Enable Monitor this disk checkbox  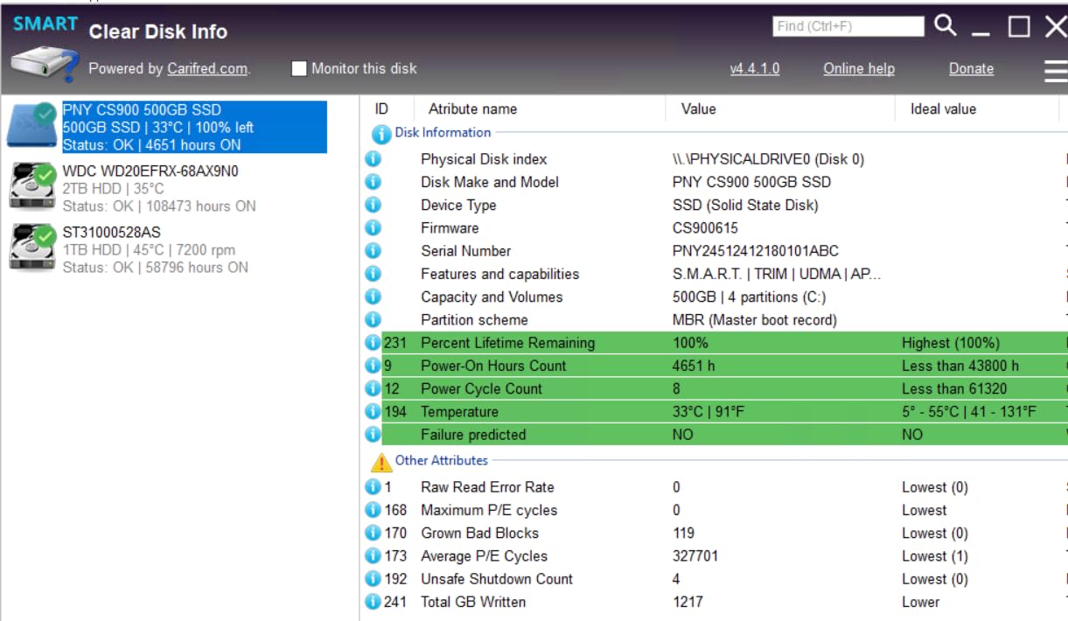299,68
